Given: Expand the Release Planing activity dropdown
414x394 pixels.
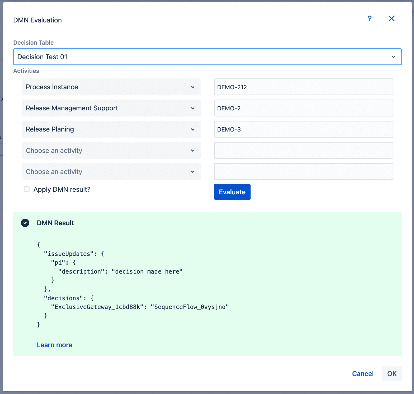Looking at the screenshot, I should 111,129.
